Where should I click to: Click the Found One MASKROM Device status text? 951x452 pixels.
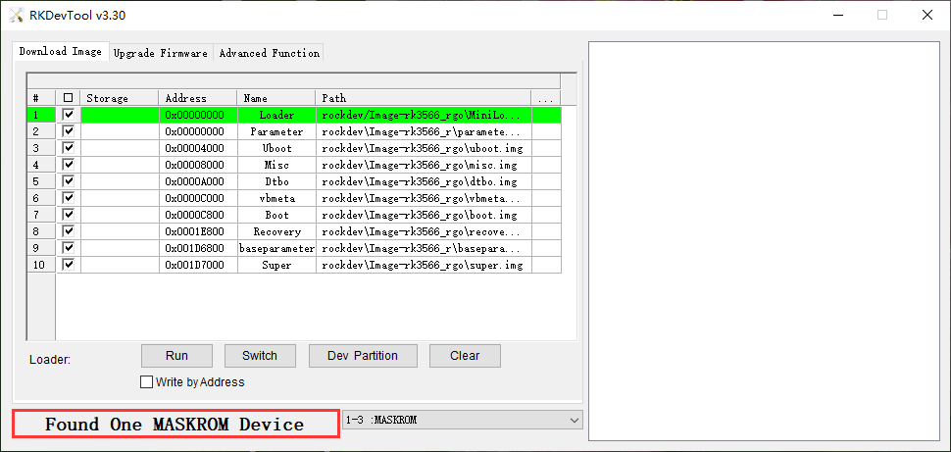click(175, 425)
